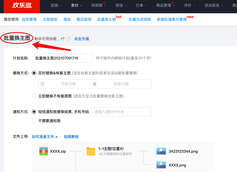This screenshot has height=172, width=237.
Task: Choose 不需要通知我 notification option
Action: [x=34, y=121]
